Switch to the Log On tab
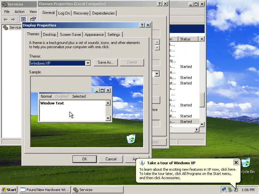 [64, 13]
